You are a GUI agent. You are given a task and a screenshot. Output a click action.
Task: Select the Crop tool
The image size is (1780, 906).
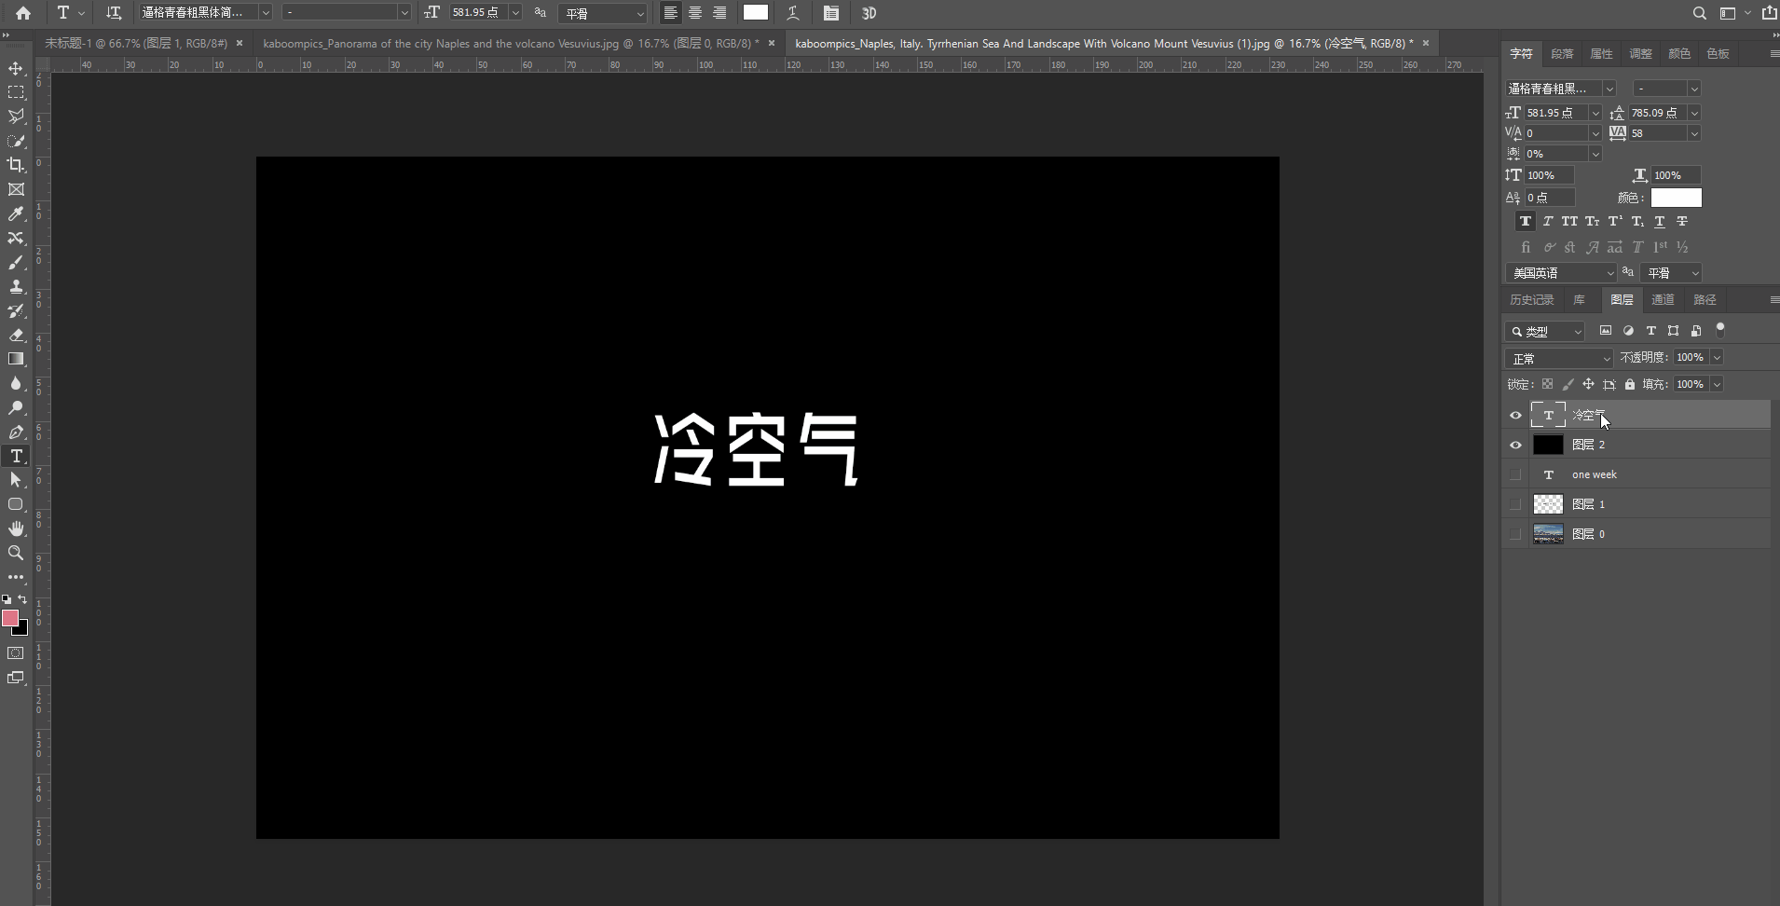[16, 165]
